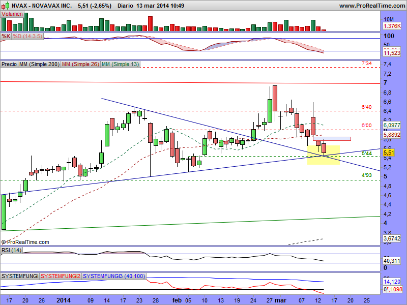Toggle the MM (Simple 13) moving average
Screen dimensions: 407x305
point(120,65)
